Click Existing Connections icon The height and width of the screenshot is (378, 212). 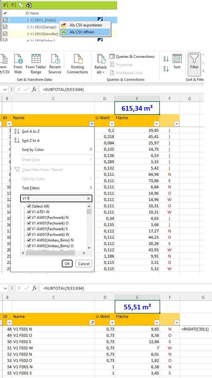pos(77,60)
